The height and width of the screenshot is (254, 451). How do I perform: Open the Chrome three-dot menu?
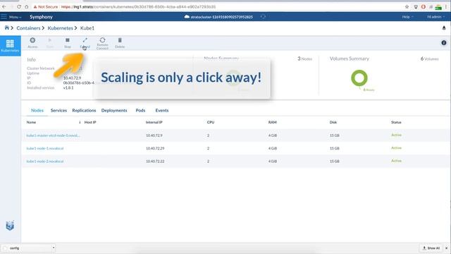[446, 6]
